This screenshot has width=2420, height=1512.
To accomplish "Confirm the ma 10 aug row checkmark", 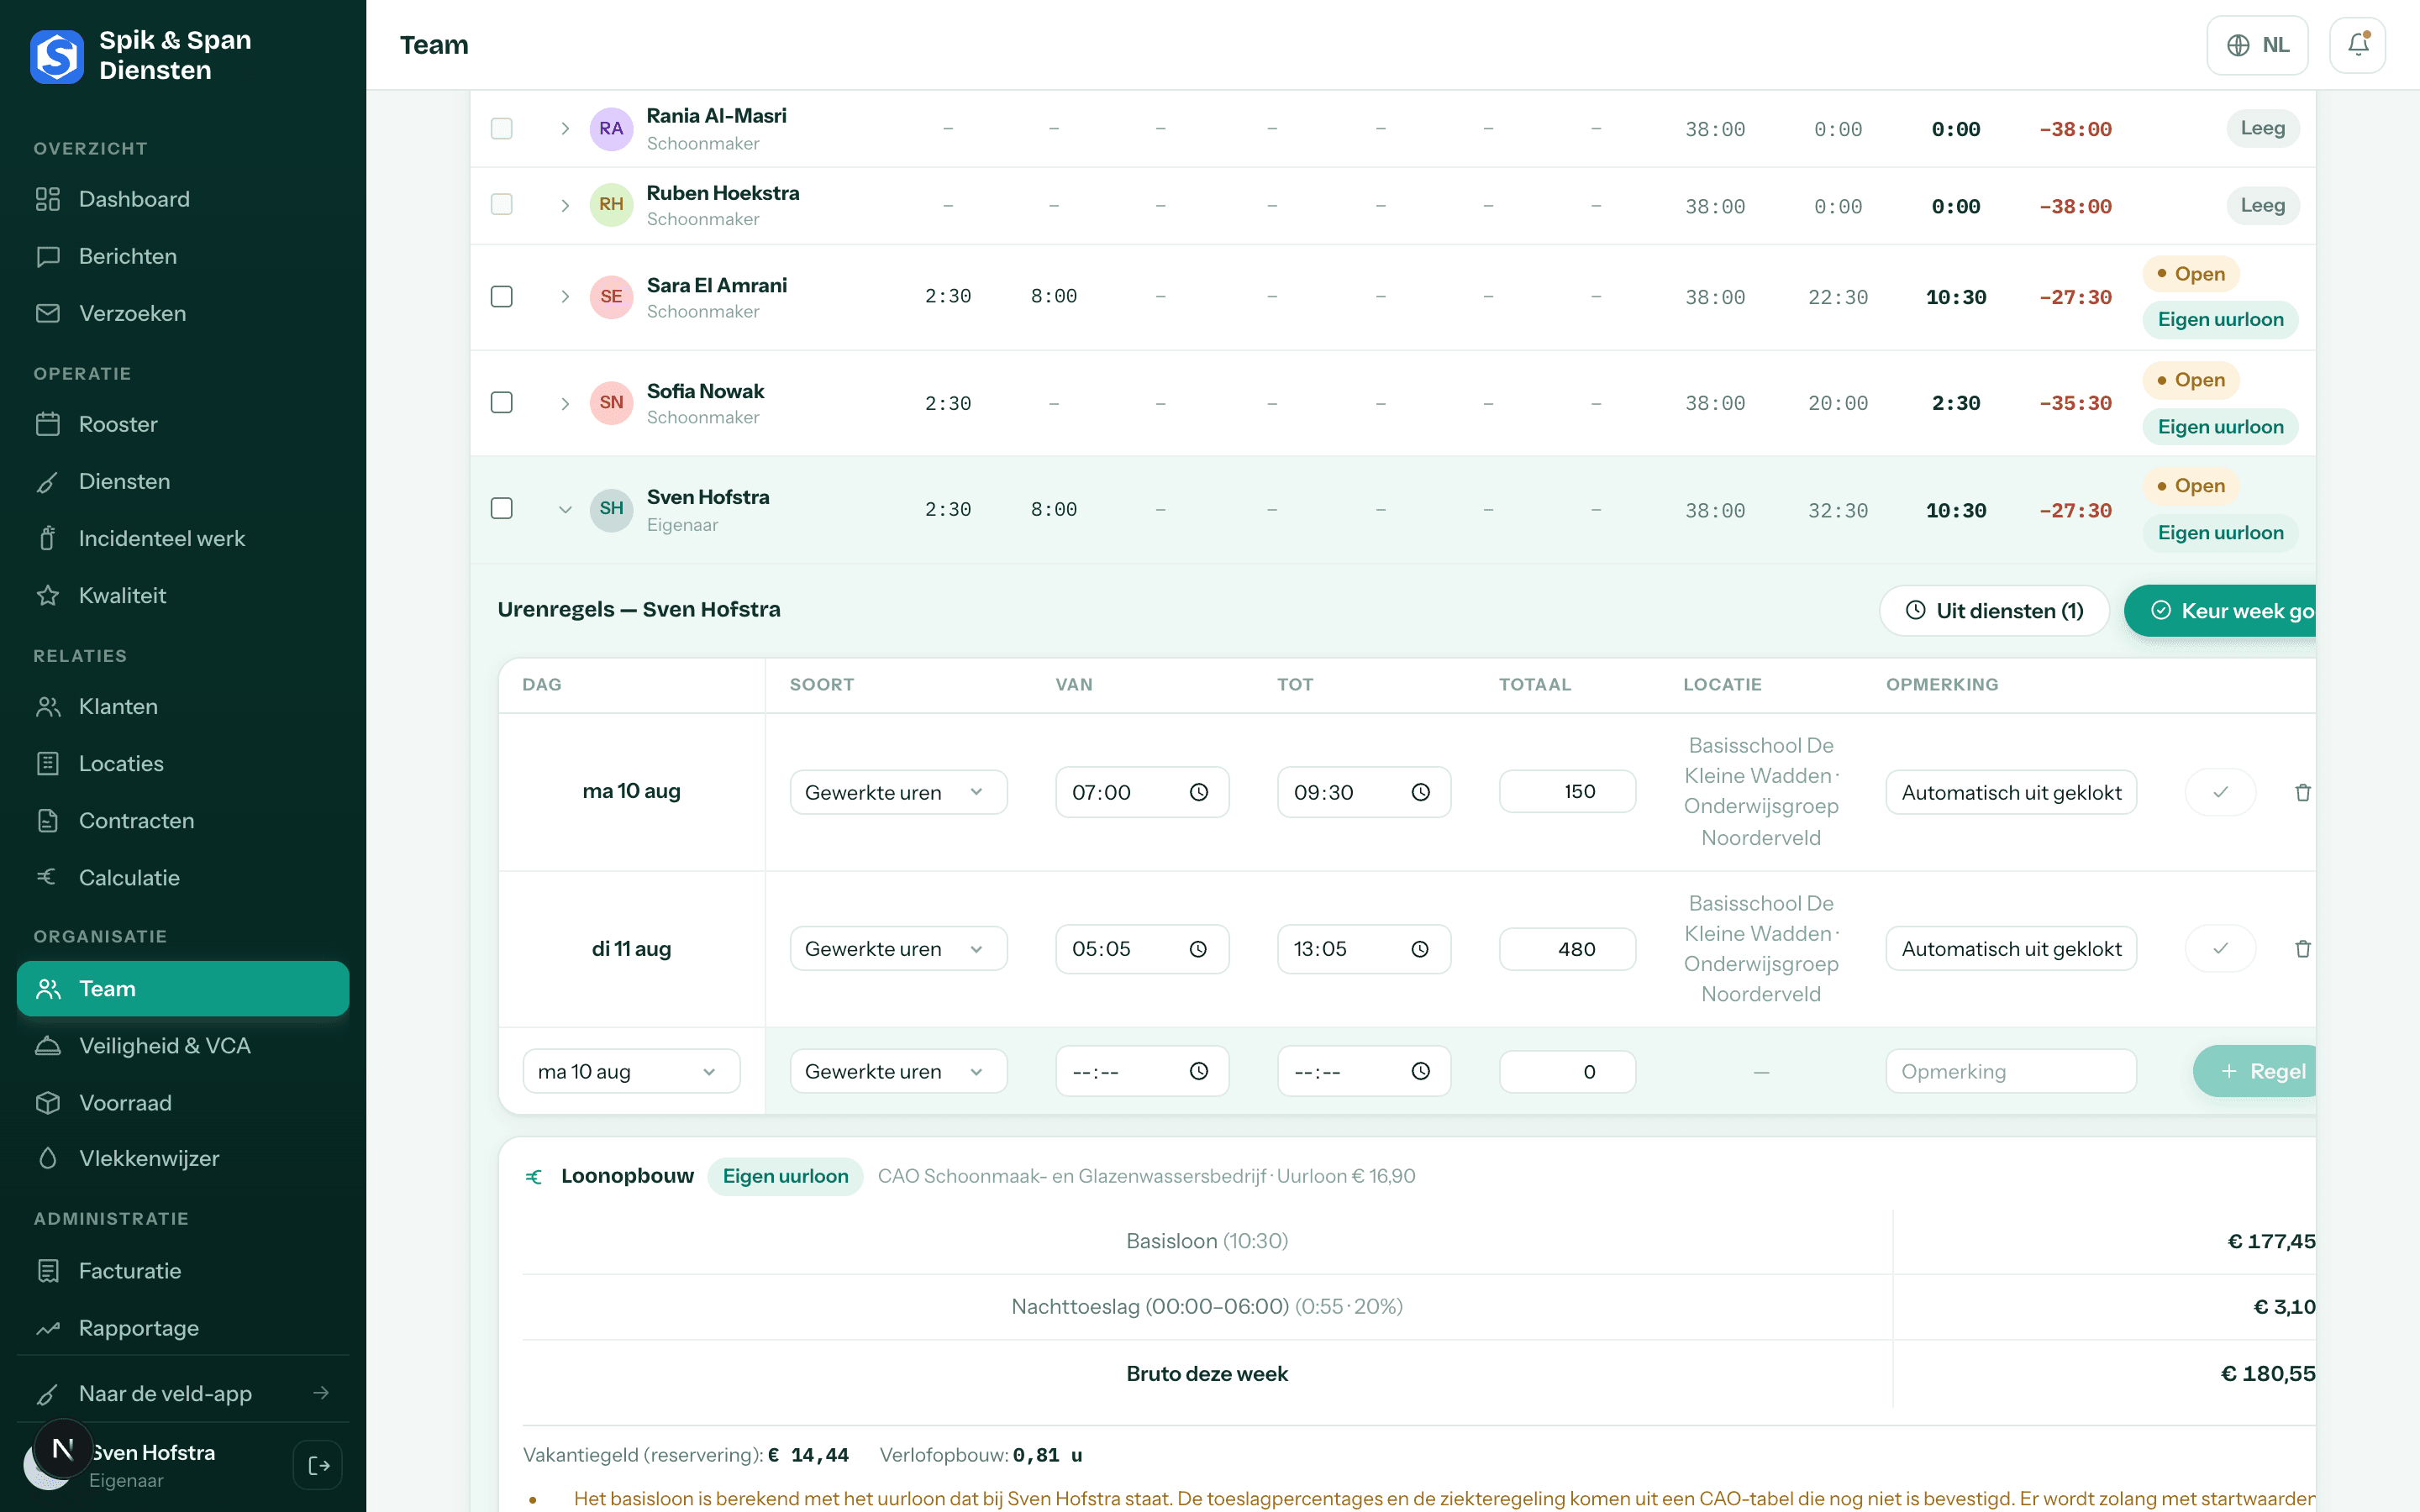I will pyautogui.click(x=2220, y=792).
